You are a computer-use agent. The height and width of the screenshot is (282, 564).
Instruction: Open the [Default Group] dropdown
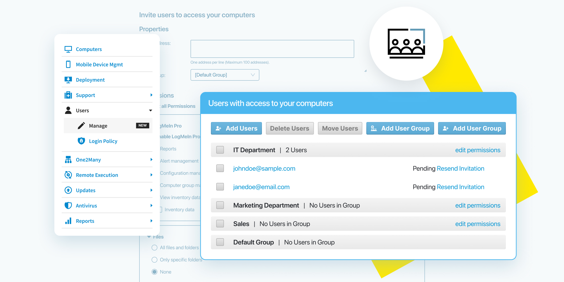[x=225, y=75]
